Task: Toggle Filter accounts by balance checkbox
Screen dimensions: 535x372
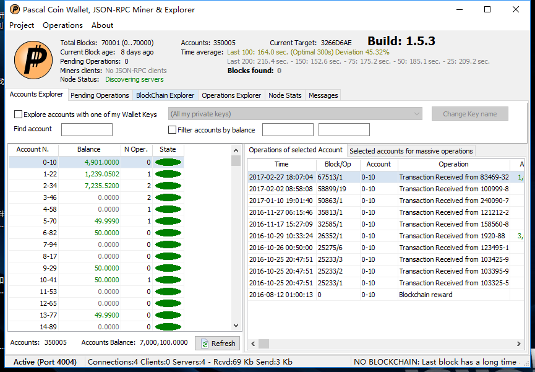Action: click(x=173, y=130)
